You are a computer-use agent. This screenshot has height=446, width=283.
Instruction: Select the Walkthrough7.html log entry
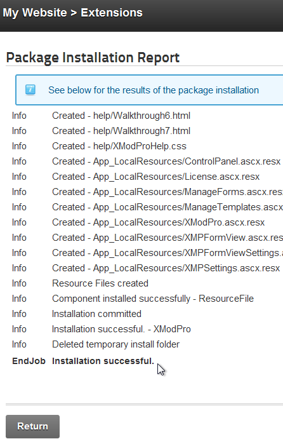click(121, 131)
